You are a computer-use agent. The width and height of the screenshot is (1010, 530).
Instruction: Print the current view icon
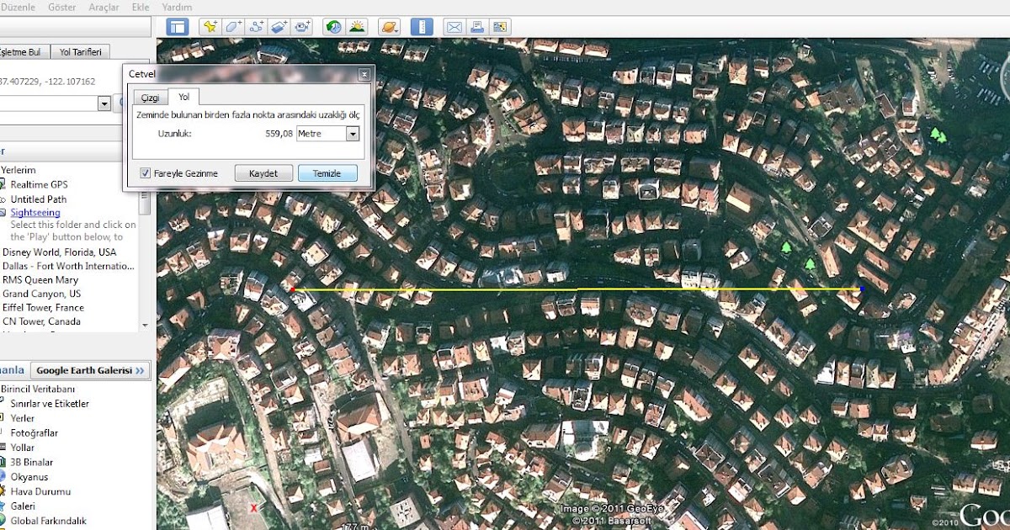click(x=477, y=27)
